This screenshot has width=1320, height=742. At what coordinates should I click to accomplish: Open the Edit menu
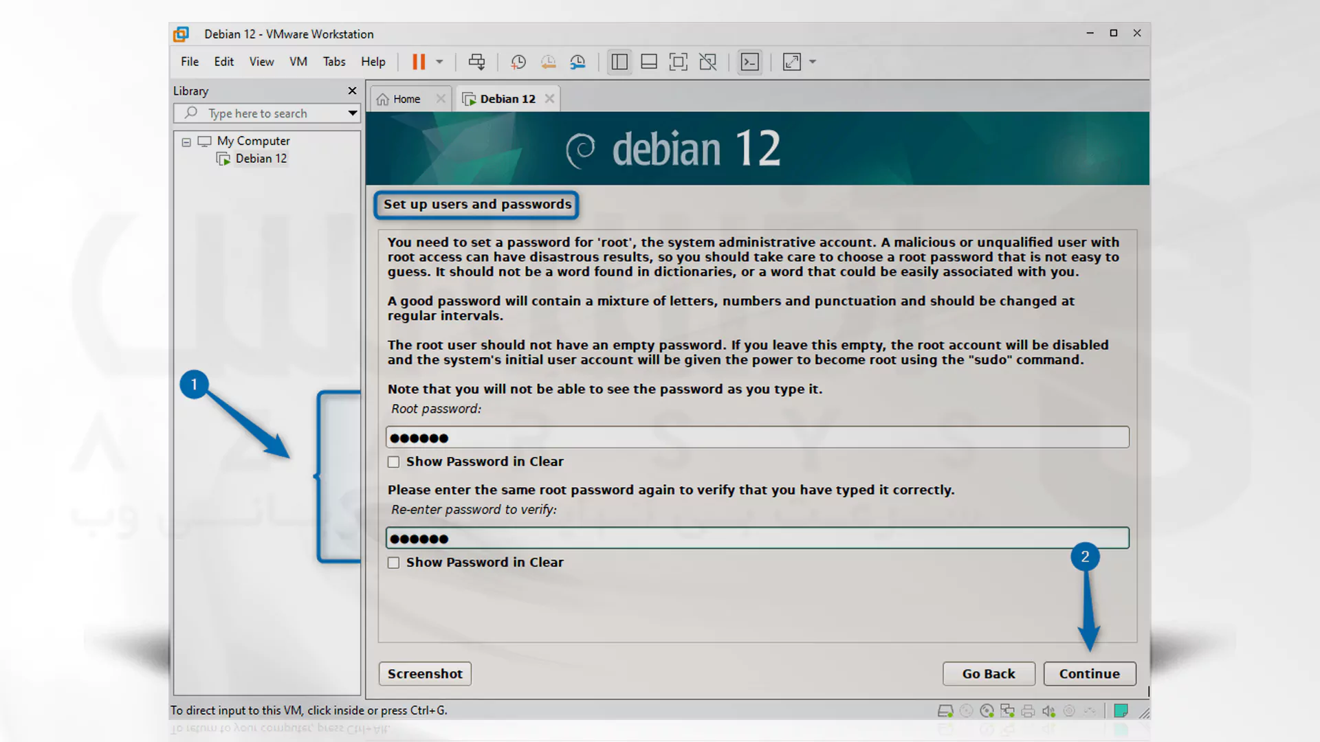(x=224, y=62)
